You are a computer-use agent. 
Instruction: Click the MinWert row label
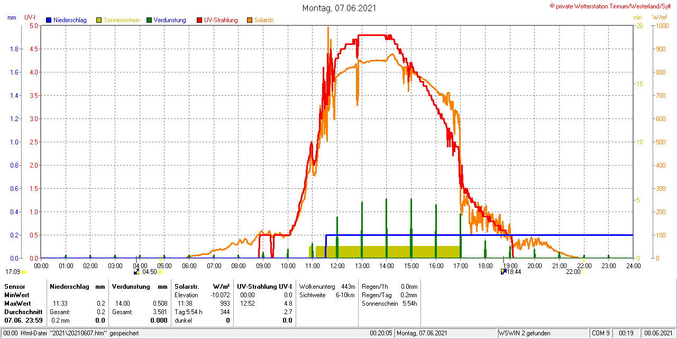pos(17,295)
